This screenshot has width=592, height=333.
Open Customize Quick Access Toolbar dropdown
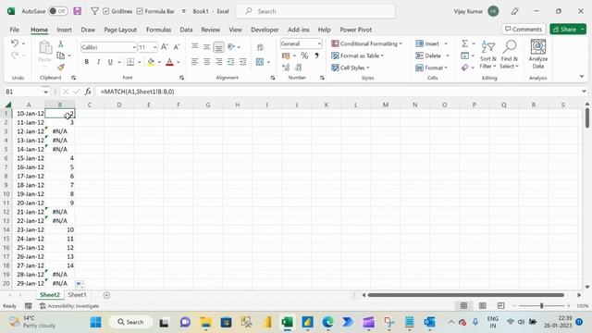(x=184, y=11)
